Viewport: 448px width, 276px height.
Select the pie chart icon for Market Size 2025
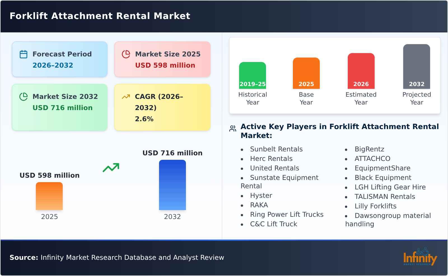point(126,53)
